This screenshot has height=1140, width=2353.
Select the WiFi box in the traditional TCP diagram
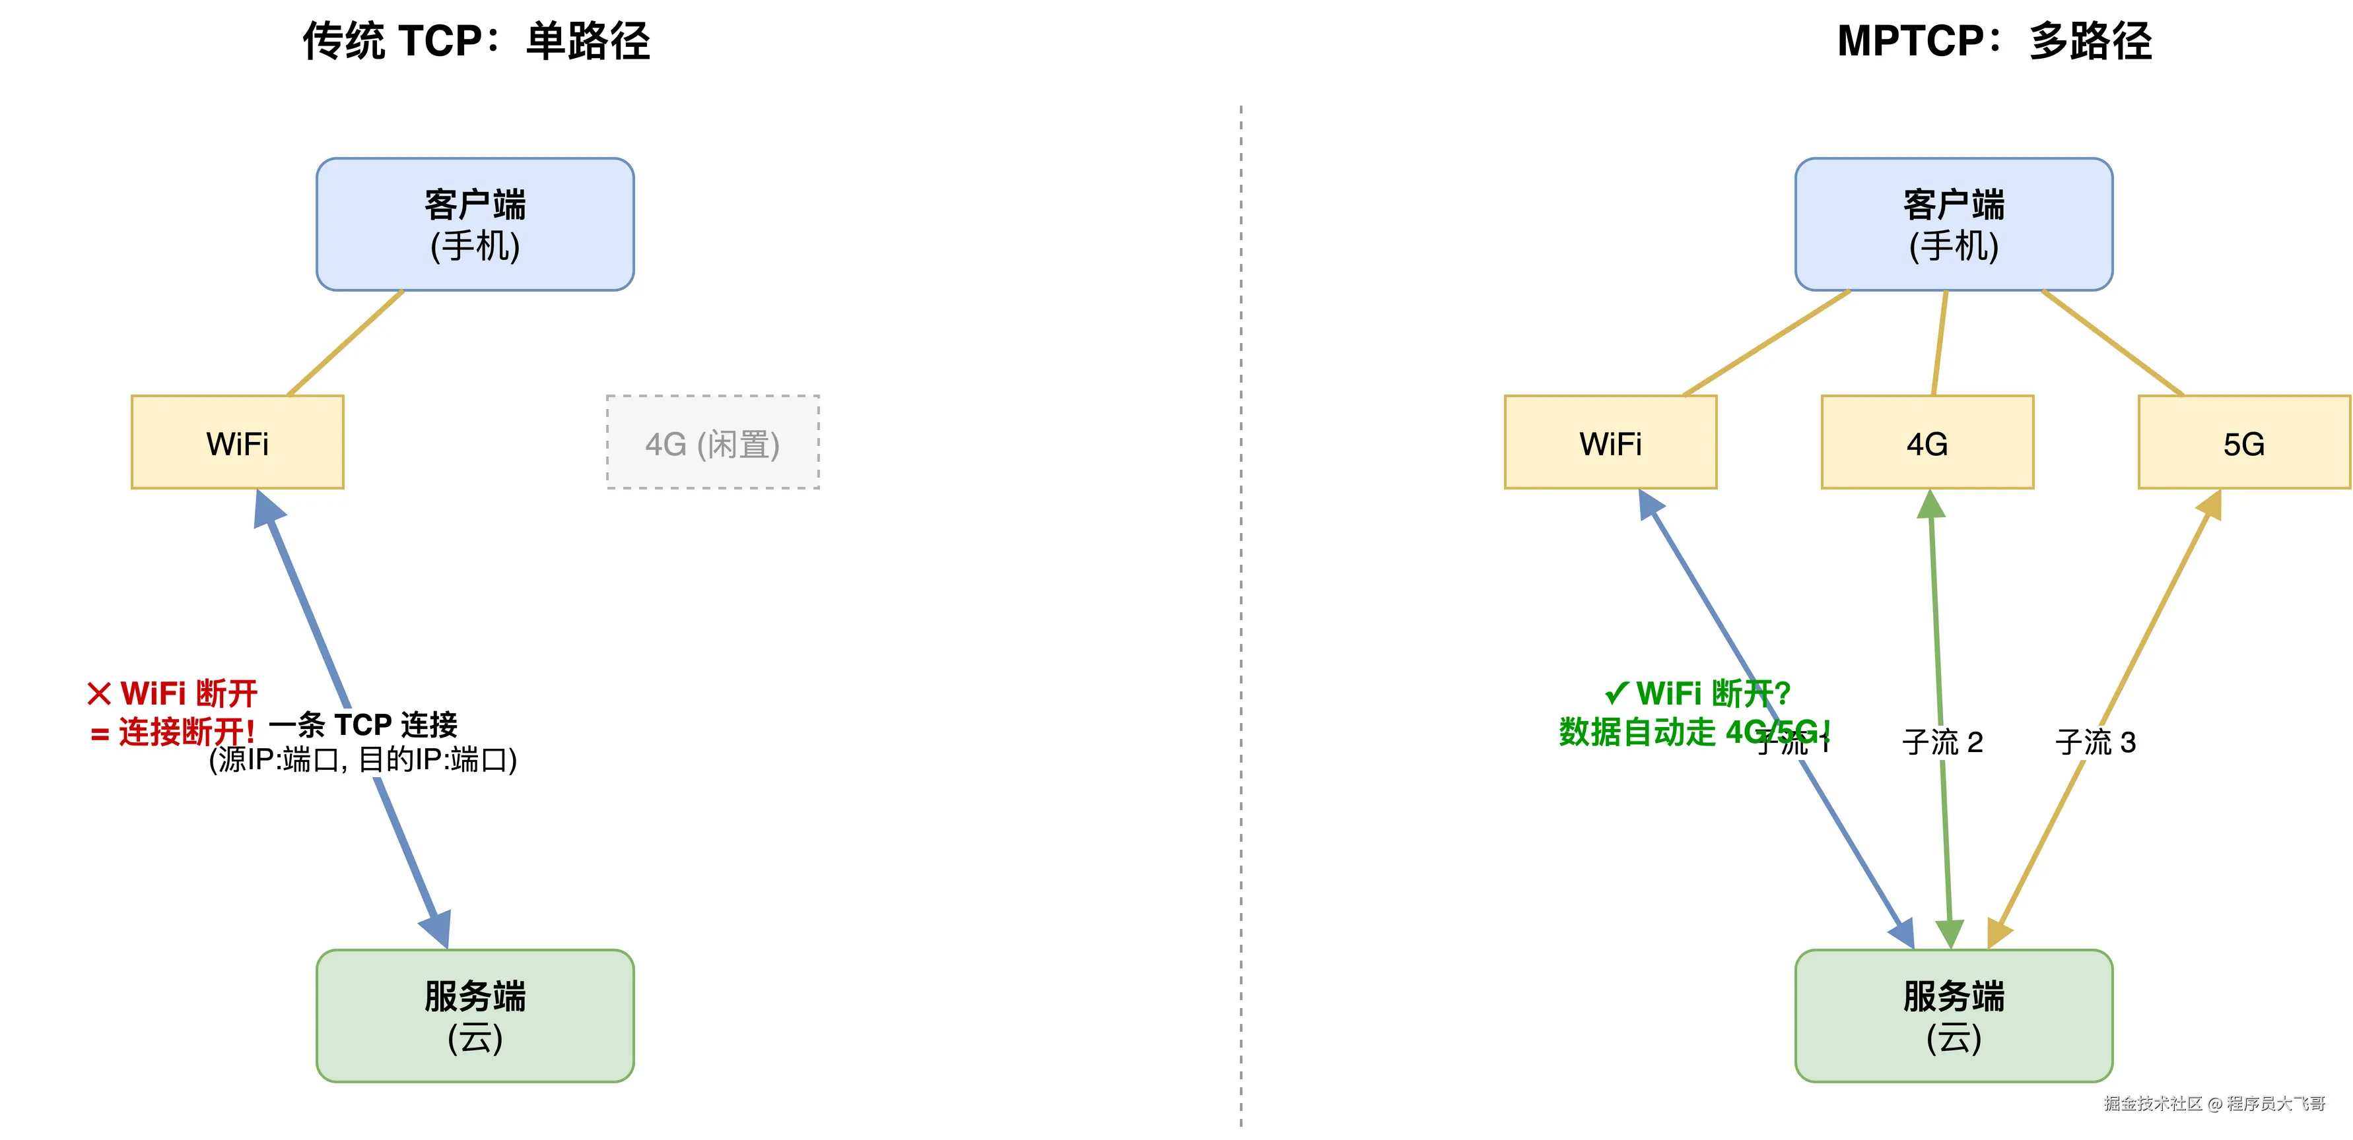(238, 443)
